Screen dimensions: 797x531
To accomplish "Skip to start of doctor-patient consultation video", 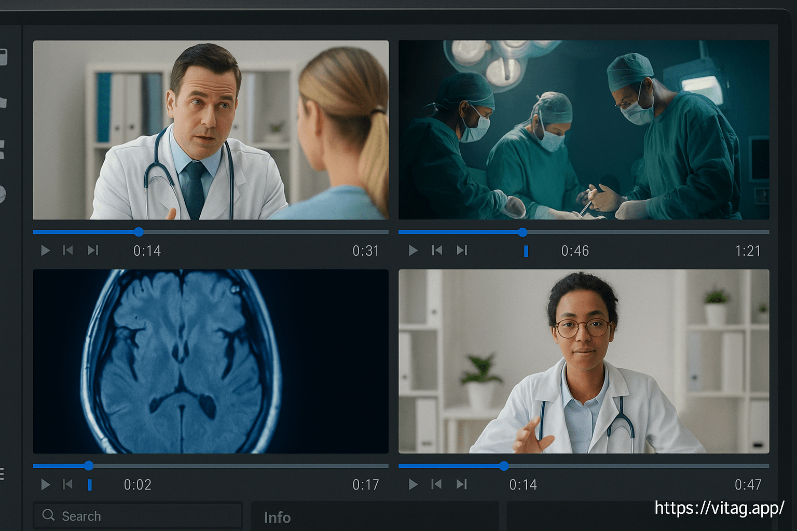I will point(68,250).
